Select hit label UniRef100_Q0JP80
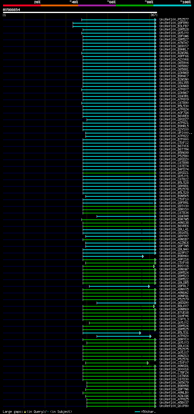The height and width of the screenshot is (414, 194). tap(174, 406)
